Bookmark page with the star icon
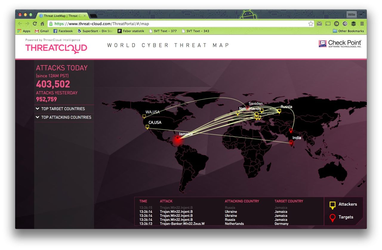The image size is (382, 250). point(311,24)
